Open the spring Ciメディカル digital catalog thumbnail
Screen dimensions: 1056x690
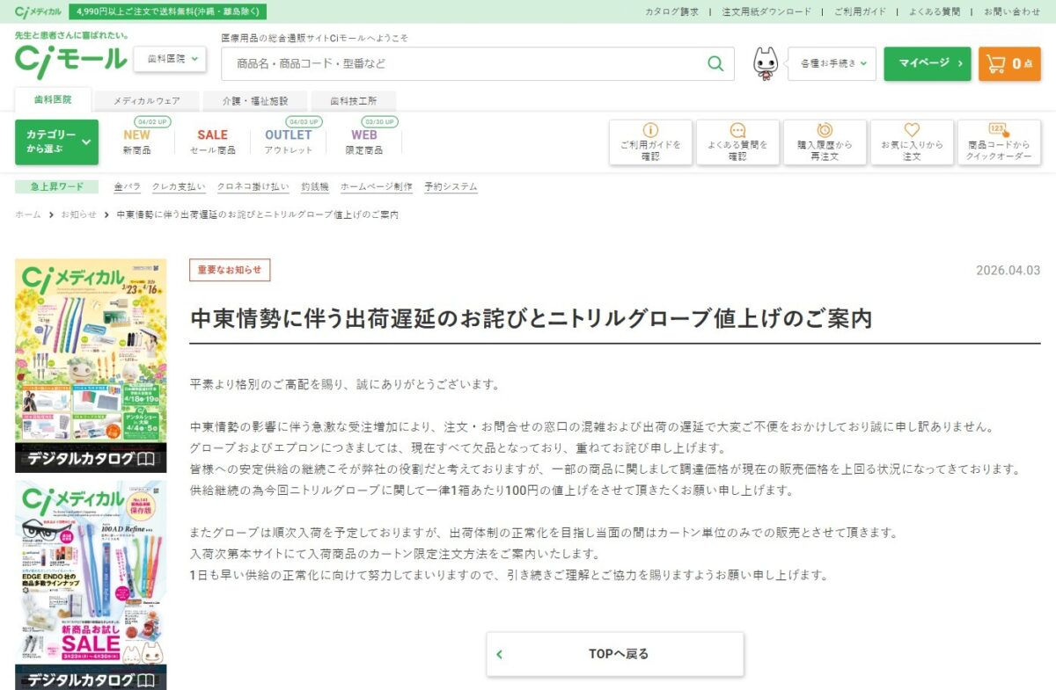pos(91,366)
